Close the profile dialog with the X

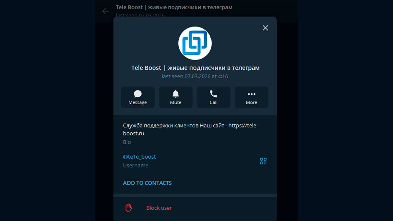pyautogui.click(x=266, y=28)
